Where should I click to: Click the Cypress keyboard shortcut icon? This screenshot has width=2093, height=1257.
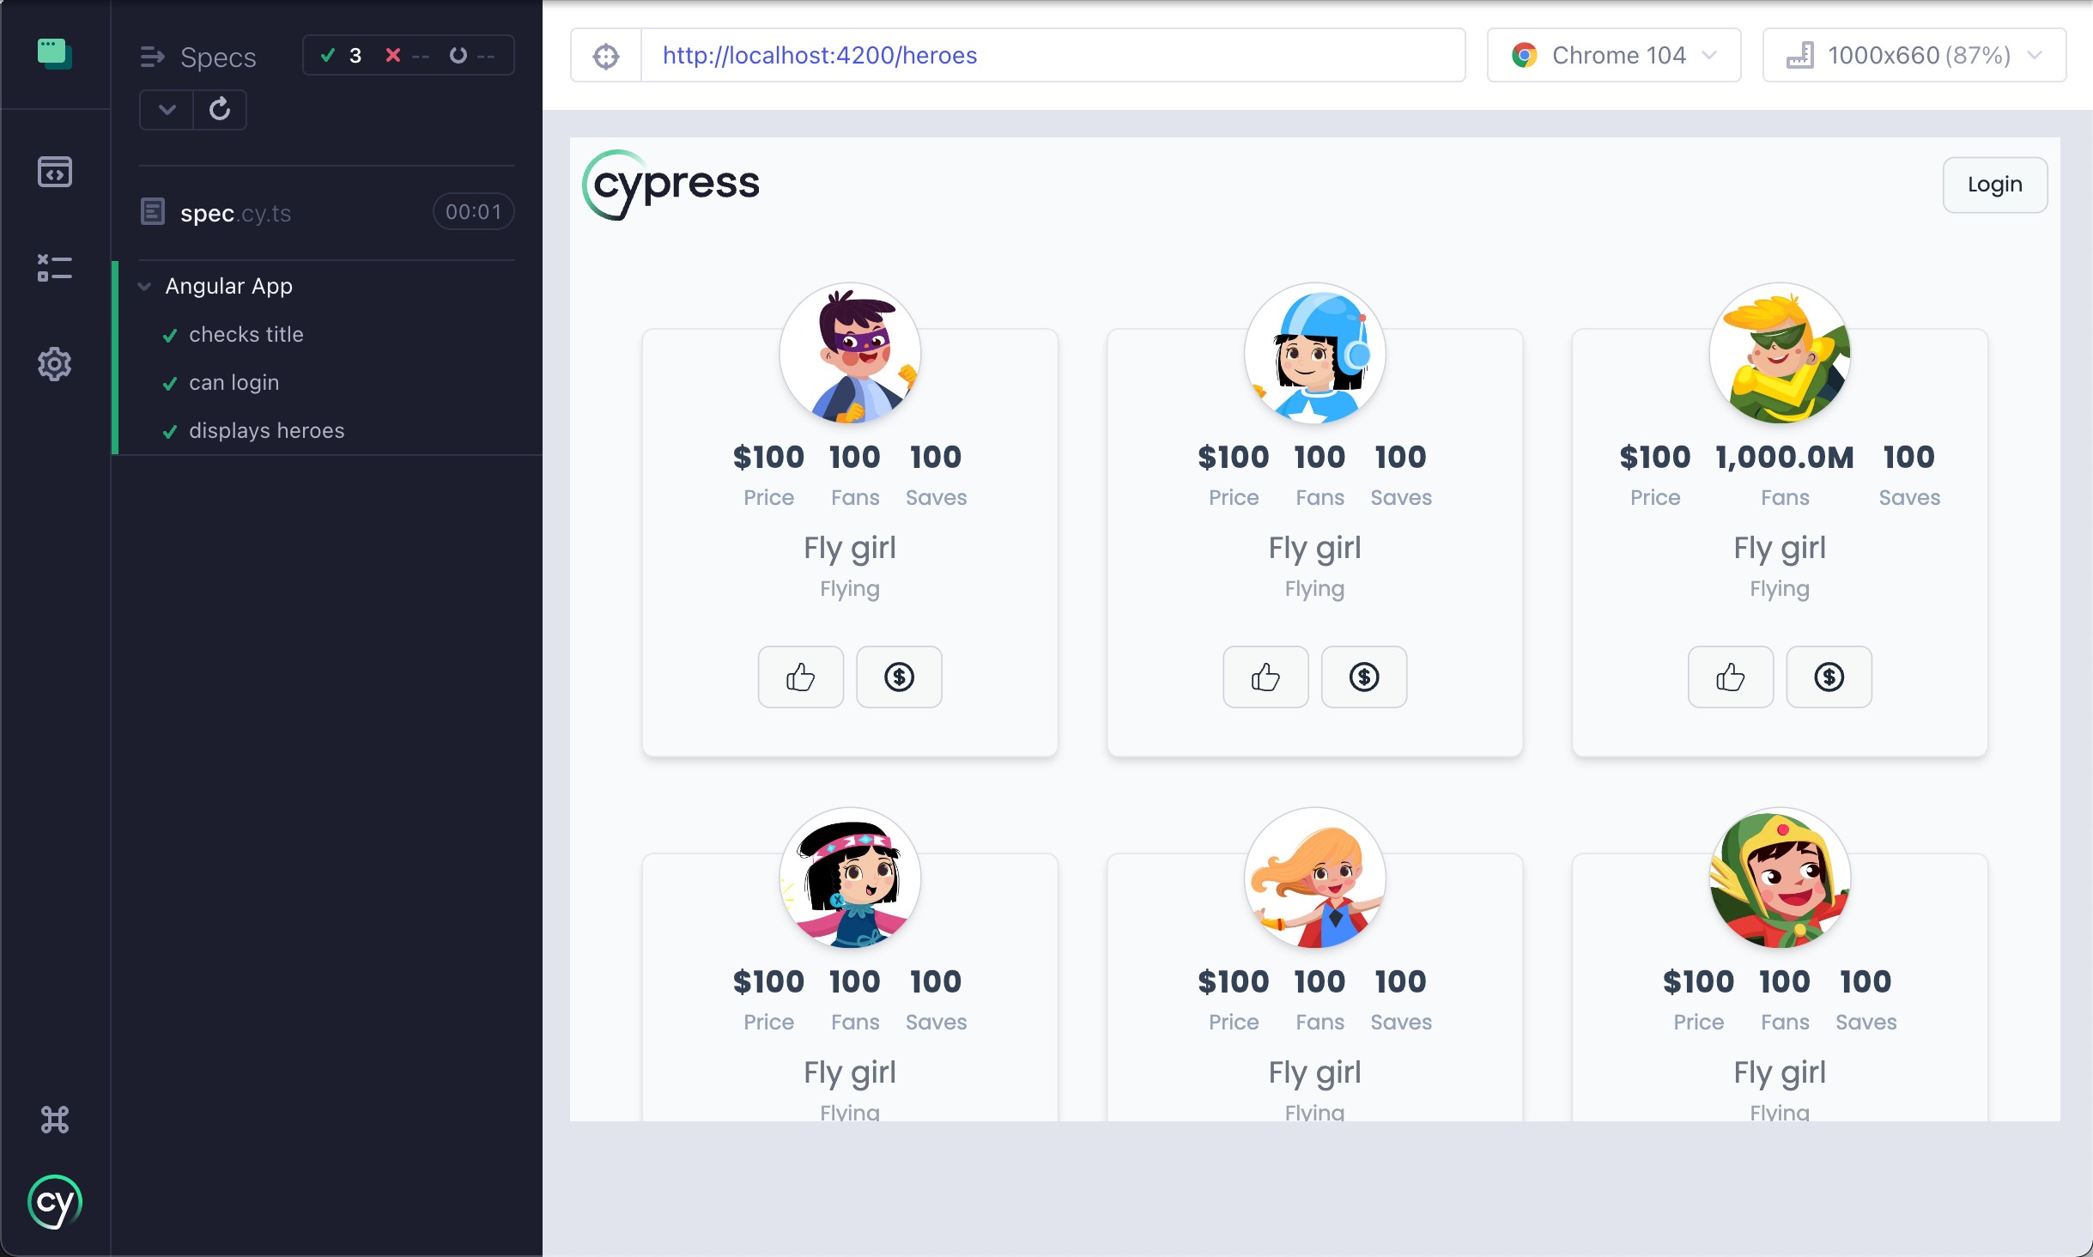pos(54,1120)
